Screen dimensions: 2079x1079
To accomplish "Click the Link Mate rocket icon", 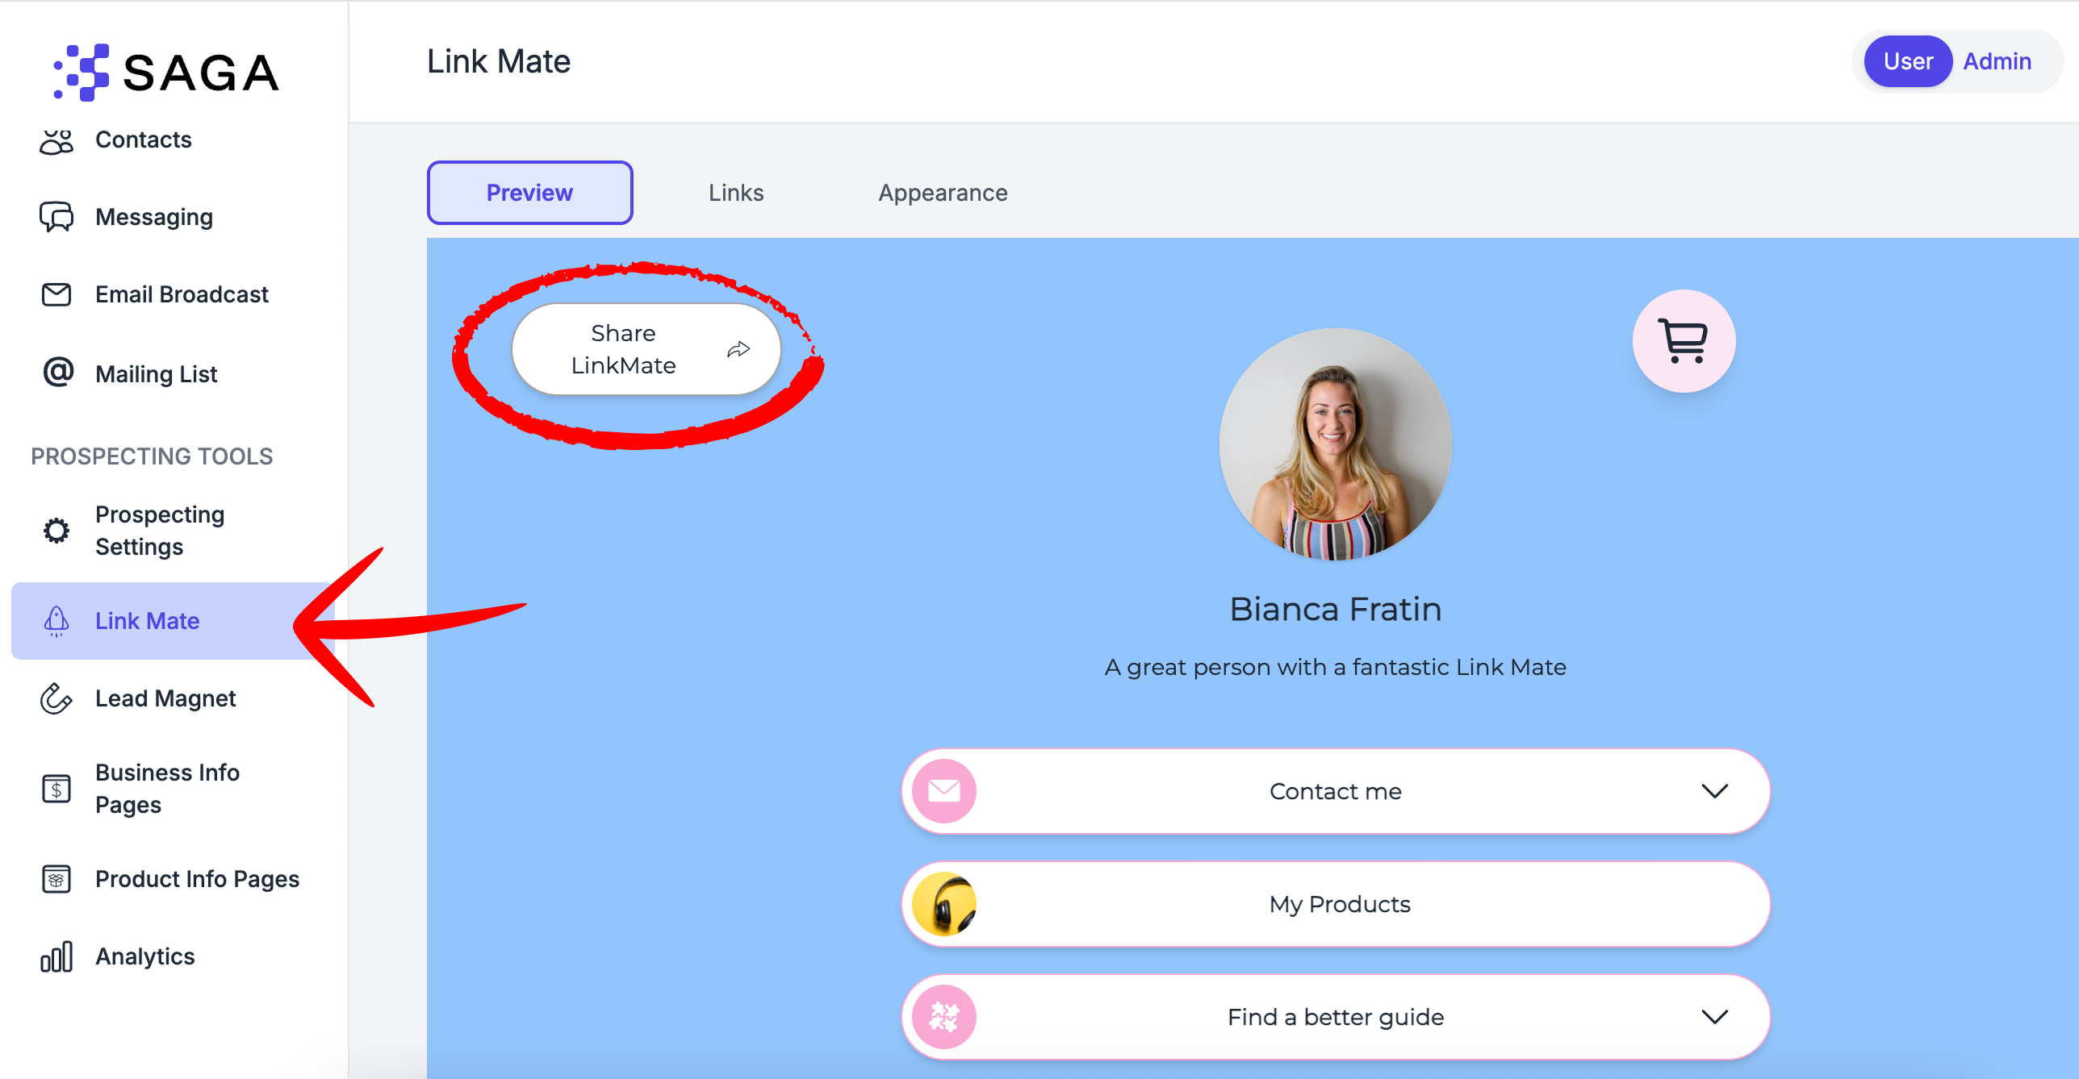I will [56, 621].
